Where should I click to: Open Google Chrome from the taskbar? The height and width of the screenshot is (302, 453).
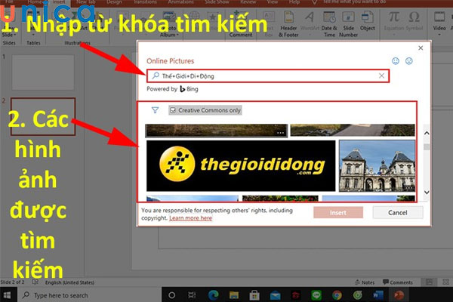337,295
